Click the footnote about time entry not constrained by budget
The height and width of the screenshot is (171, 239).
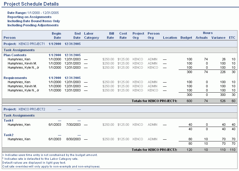(50, 155)
